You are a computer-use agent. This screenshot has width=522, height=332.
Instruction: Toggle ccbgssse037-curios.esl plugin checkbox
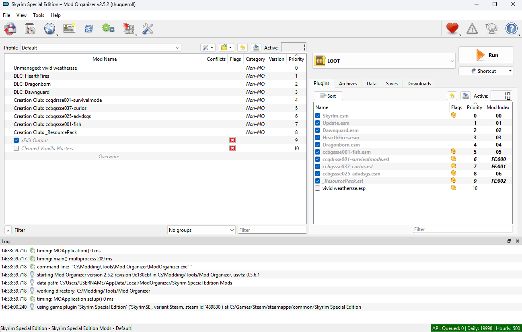(318, 167)
